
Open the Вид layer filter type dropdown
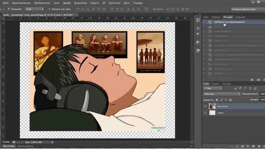tap(212, 88)
